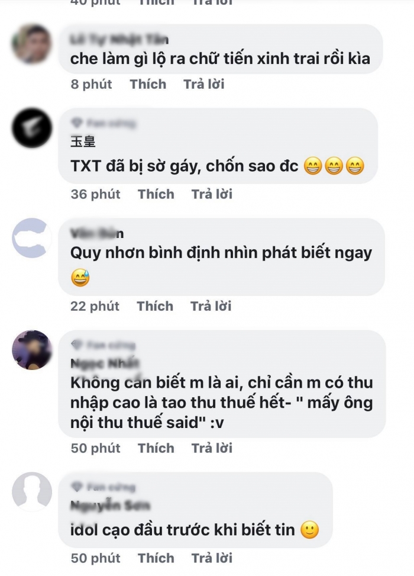Screen dimensions: 414x576
Task: Open avatar beside the Quy nhơn comment
Action: [x=32, y=237]
